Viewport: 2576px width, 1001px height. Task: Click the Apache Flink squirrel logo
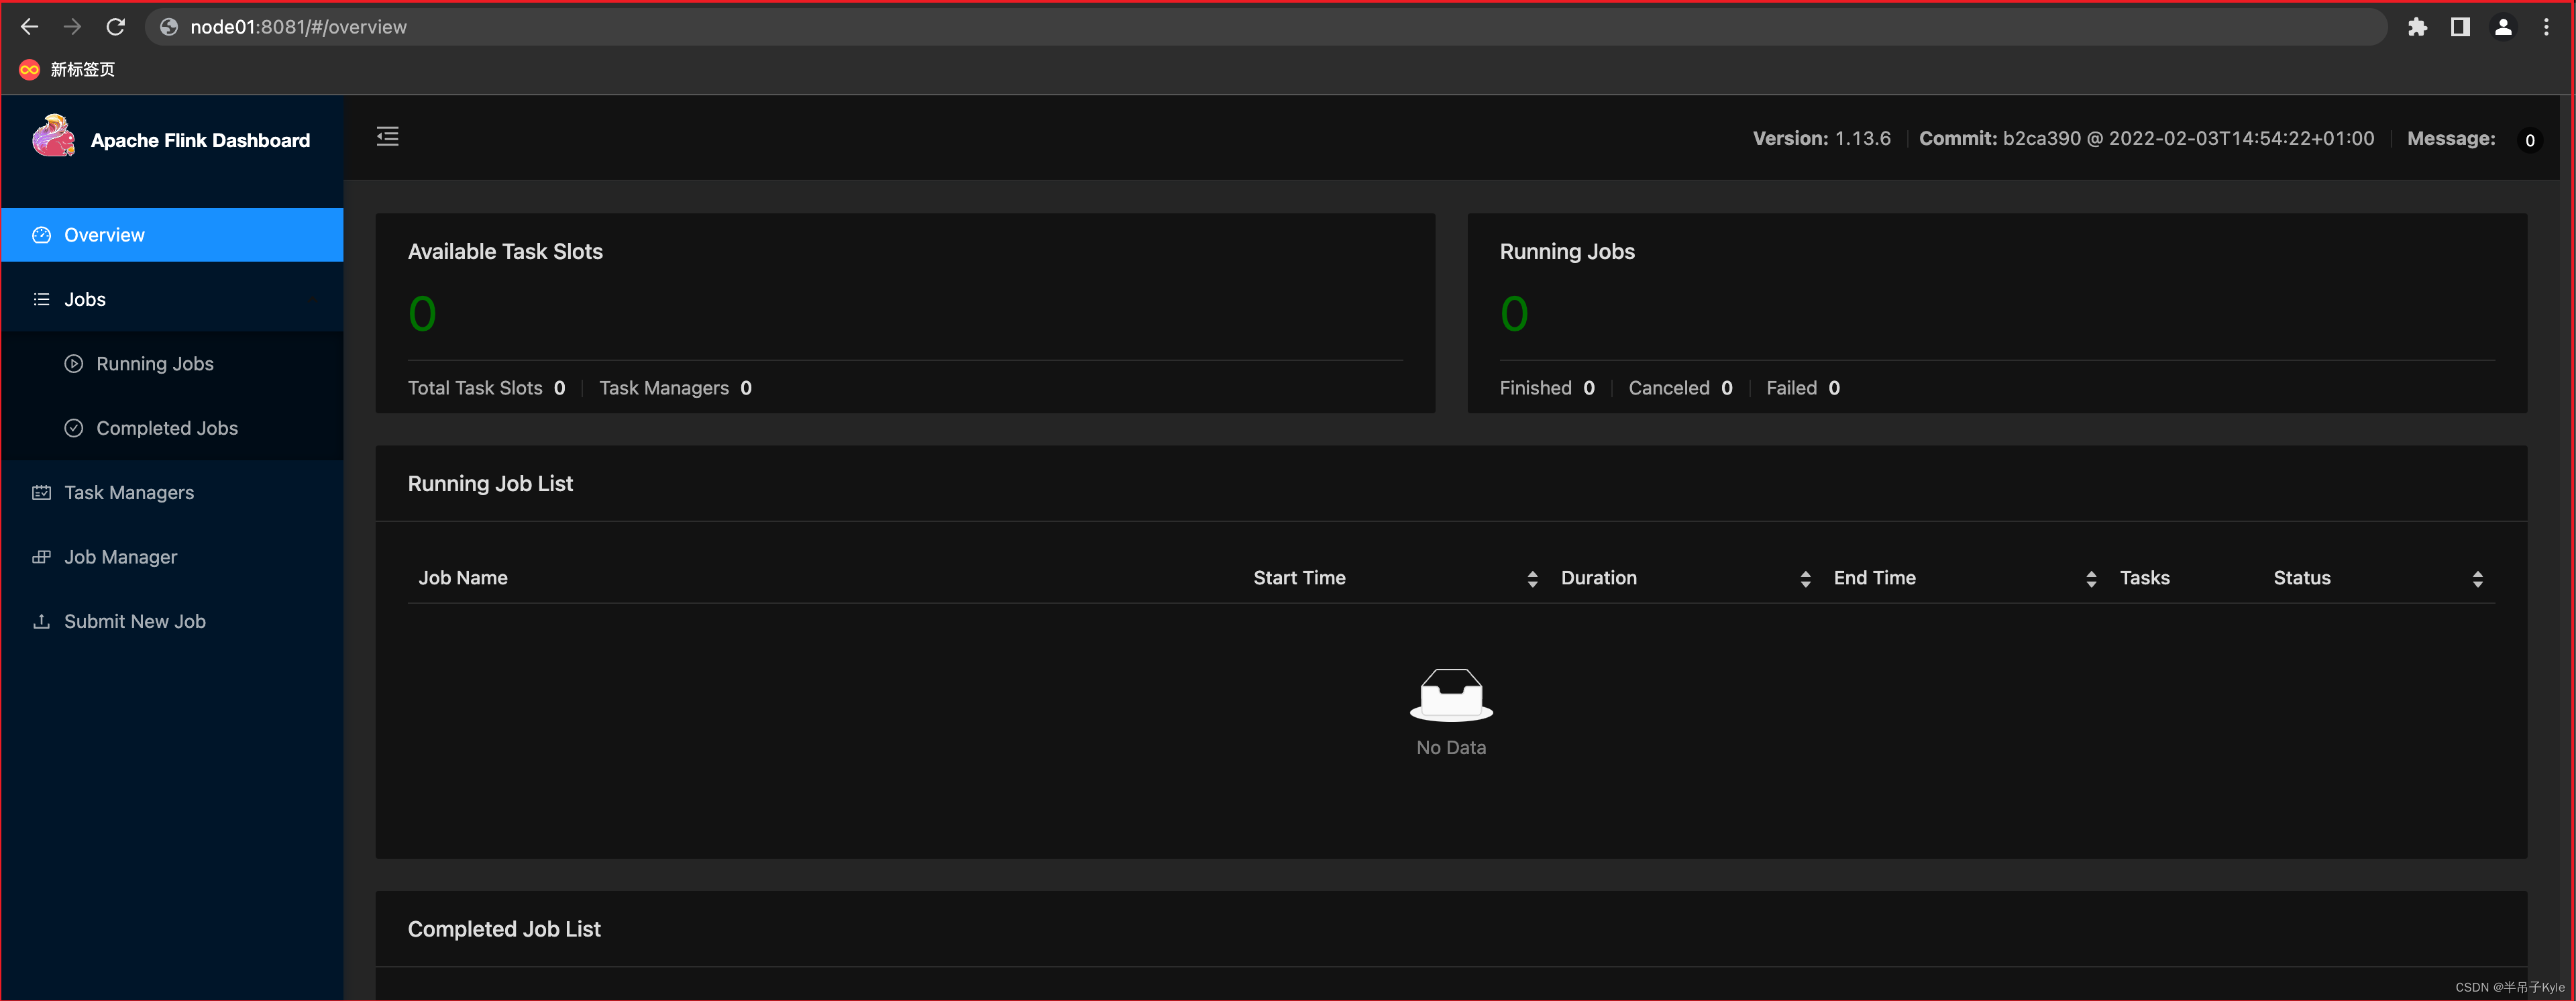coord(54,137)
